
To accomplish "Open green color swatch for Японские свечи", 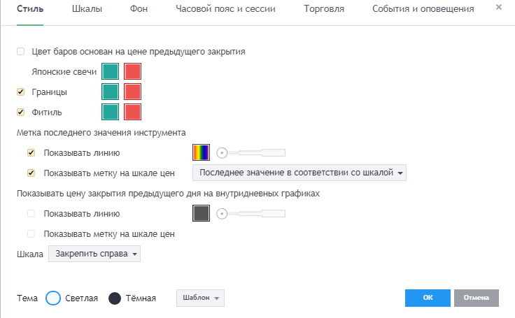I will tap(110, 71).
